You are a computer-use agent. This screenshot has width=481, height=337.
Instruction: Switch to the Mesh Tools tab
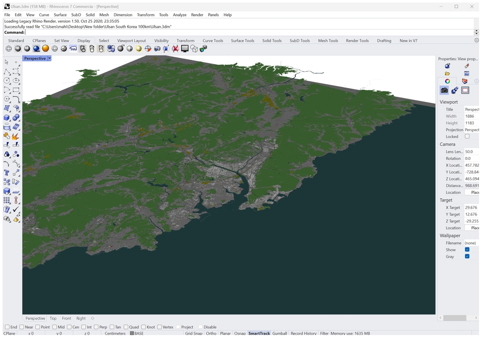[328, 41]
